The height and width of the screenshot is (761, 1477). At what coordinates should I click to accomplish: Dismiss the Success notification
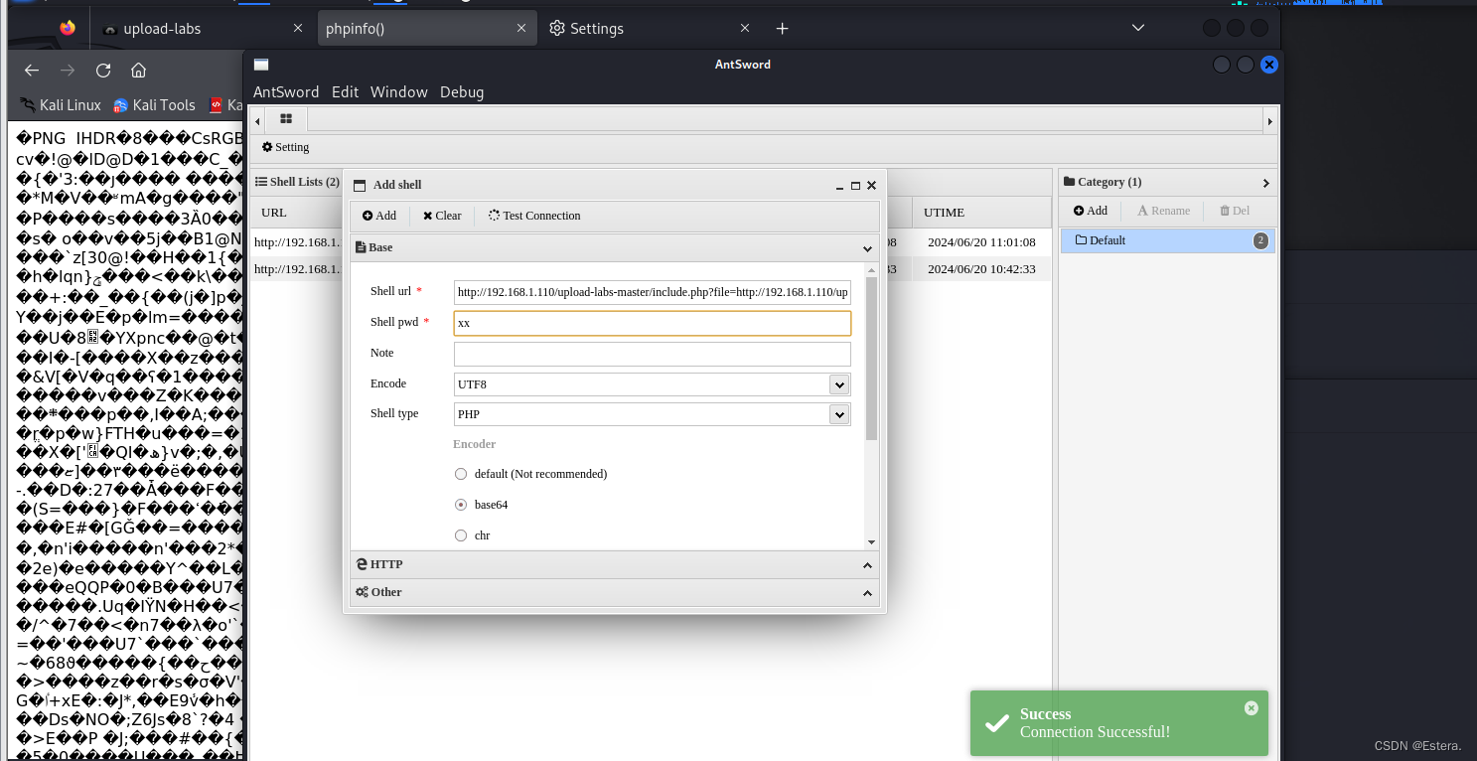click(x=1251, y=708)
